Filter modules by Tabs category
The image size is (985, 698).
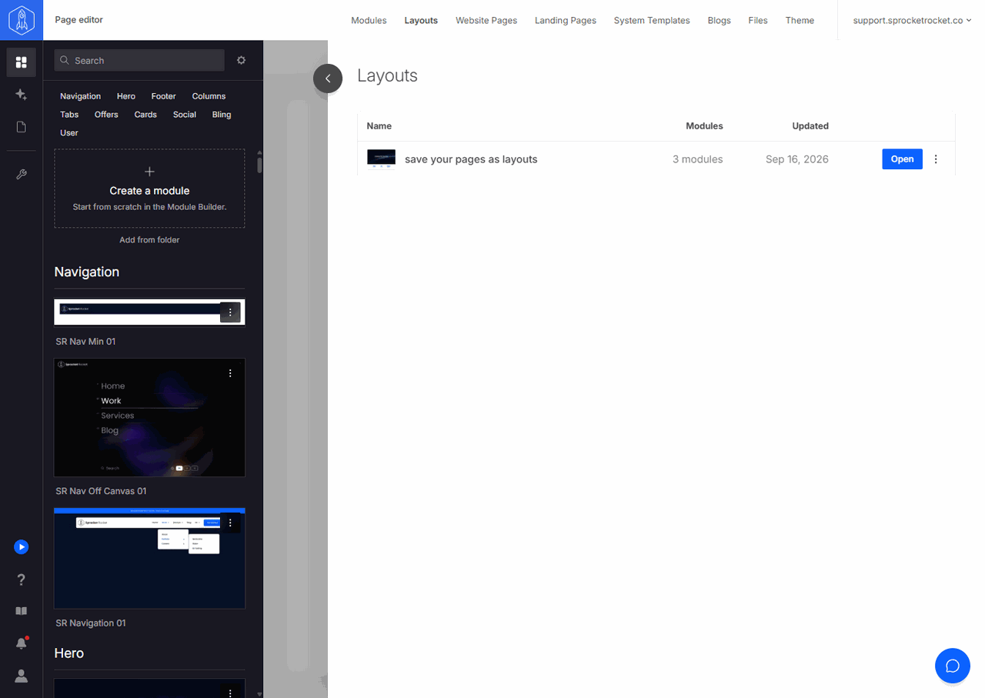click(69, 115)
